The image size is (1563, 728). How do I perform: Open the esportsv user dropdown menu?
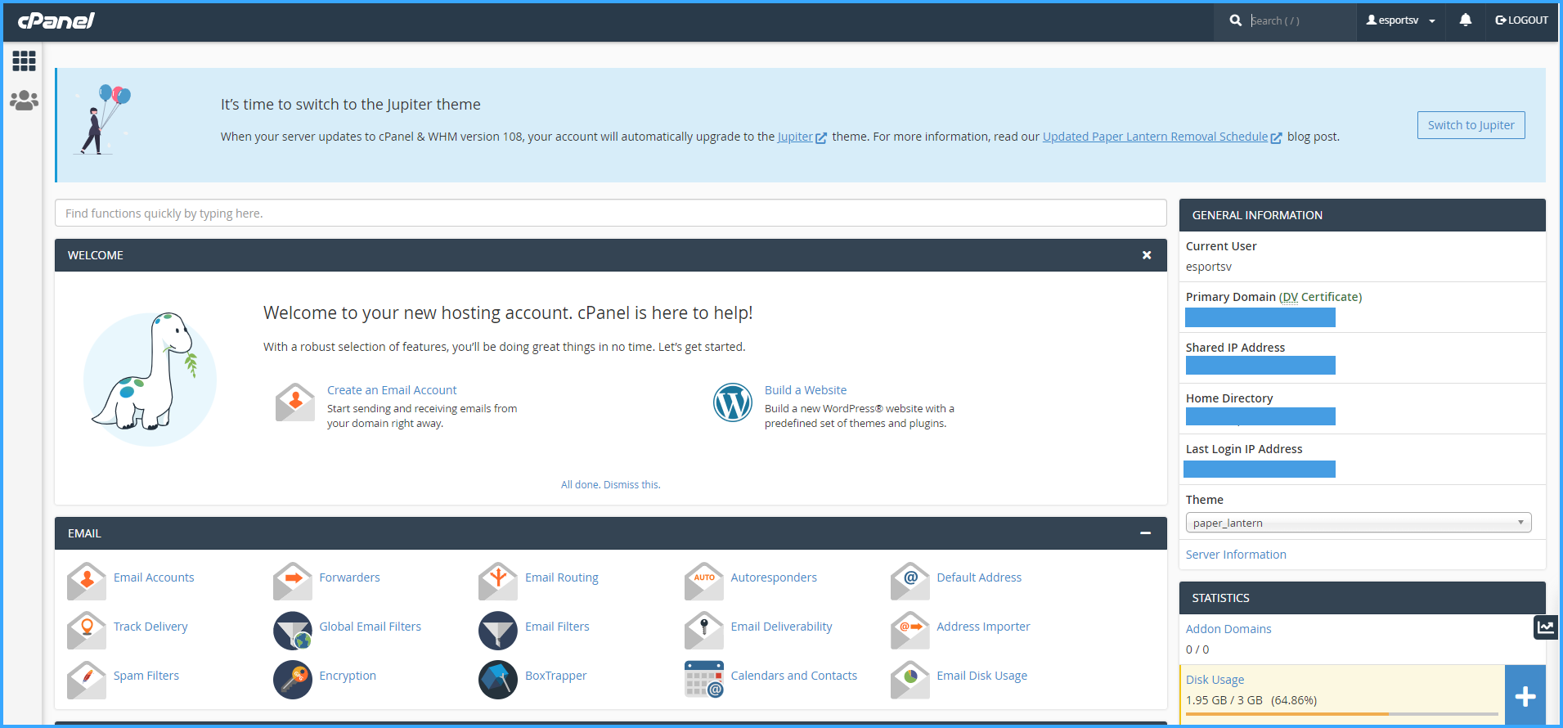(1400, 20)
